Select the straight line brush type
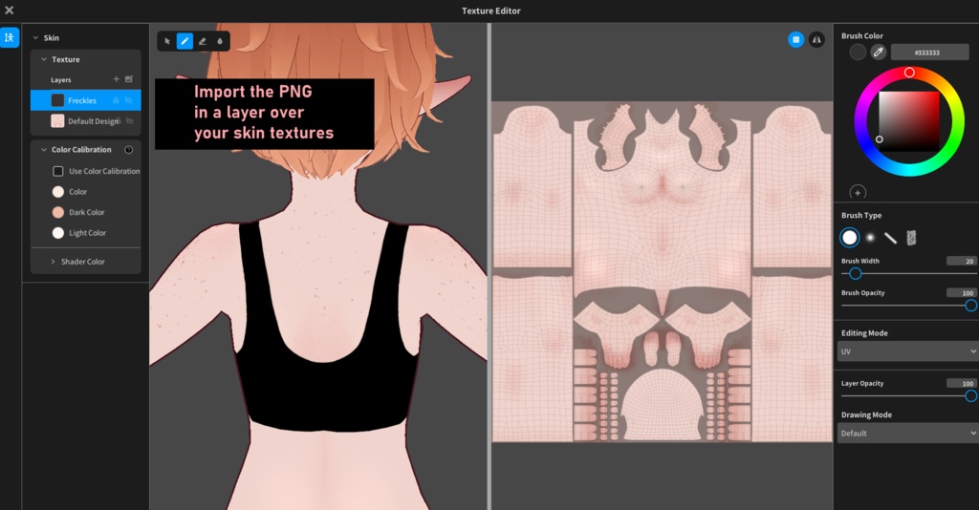 point(891,238)
